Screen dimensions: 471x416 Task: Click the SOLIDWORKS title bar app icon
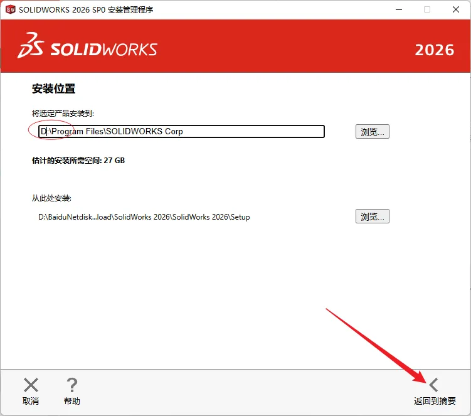[x=11, y=9]
